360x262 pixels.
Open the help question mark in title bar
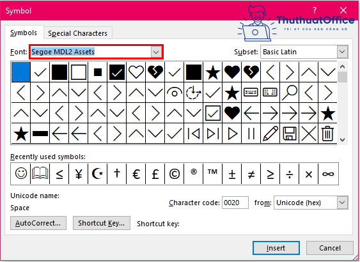click(315, 10)
